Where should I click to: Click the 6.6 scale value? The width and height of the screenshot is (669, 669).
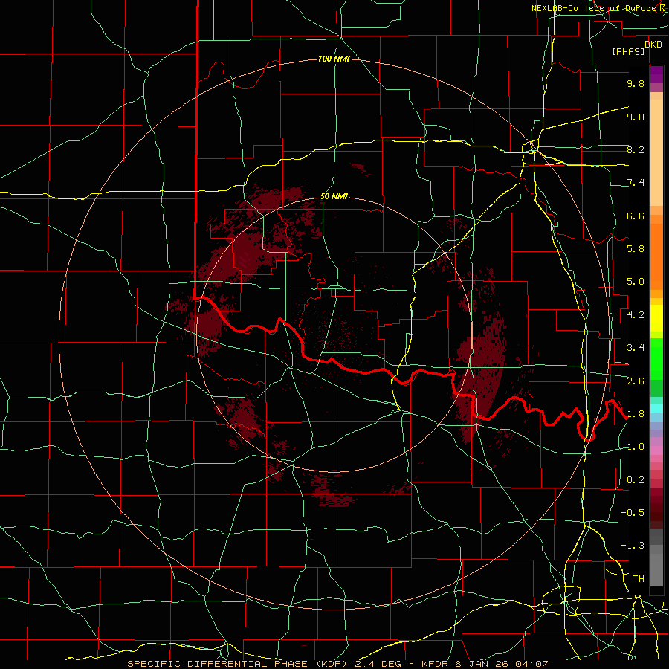636,216
